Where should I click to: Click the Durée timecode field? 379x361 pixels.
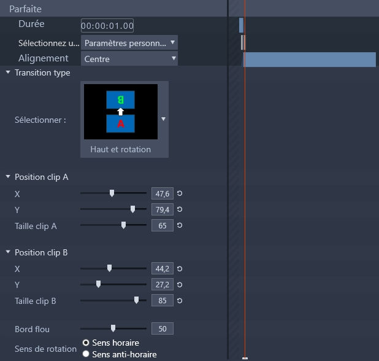coord(107,25)
